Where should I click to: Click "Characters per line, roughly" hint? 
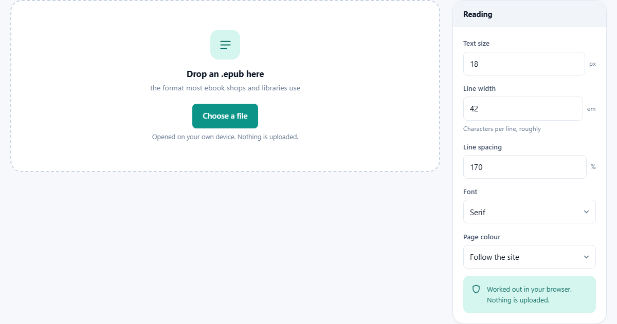click(x=502, y=129)
